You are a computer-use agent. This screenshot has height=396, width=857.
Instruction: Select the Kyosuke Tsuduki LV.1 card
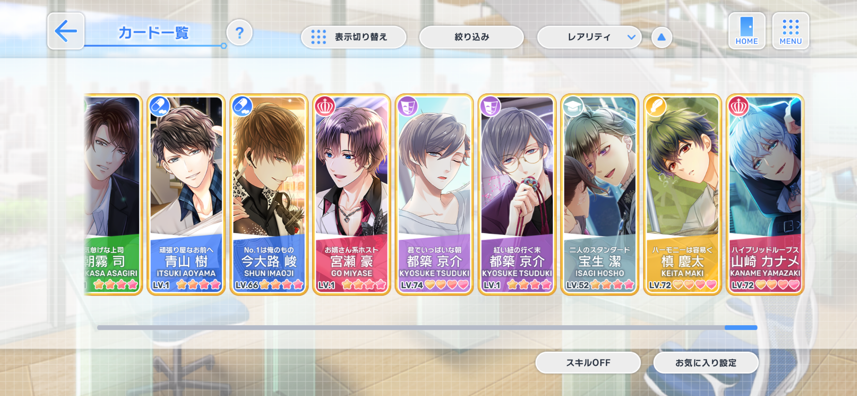517,195
